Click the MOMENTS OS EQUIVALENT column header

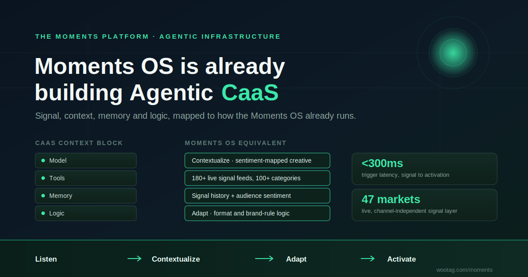pos(235,143)
